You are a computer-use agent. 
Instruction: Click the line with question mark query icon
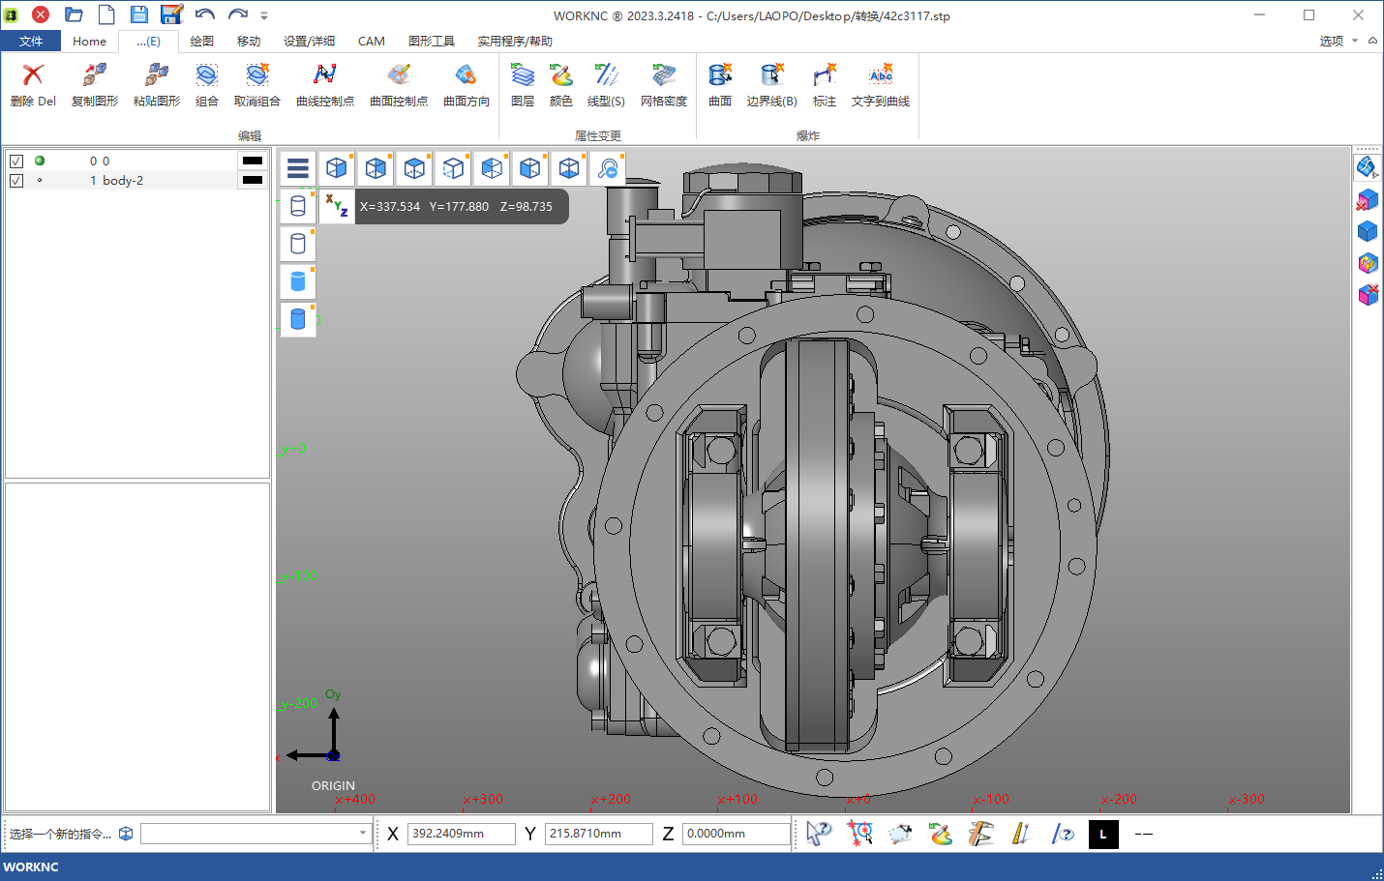(x=1062, y=834)
